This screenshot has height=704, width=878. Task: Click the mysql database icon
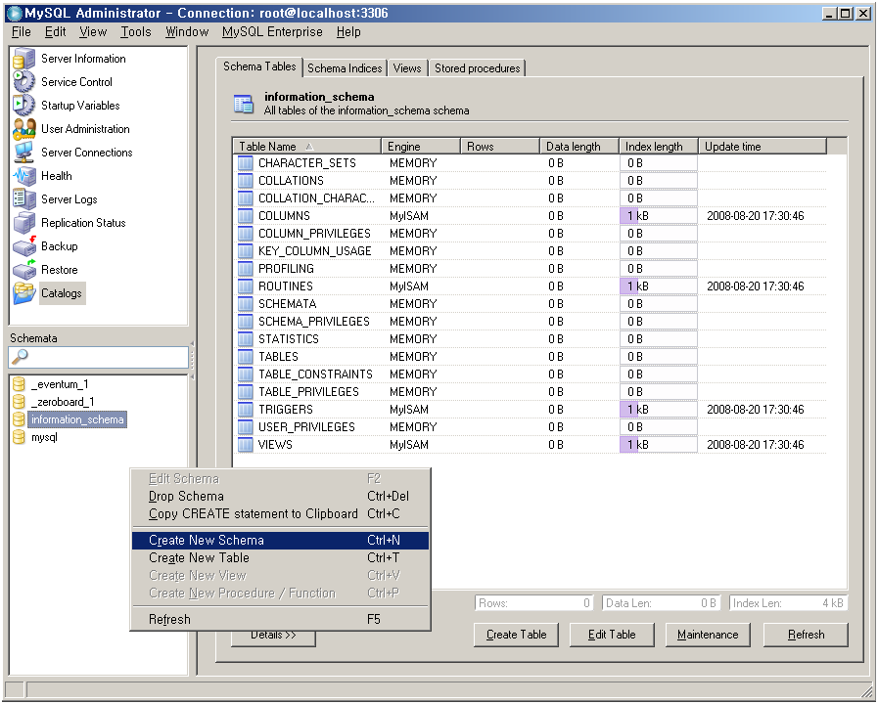[19, 437]
